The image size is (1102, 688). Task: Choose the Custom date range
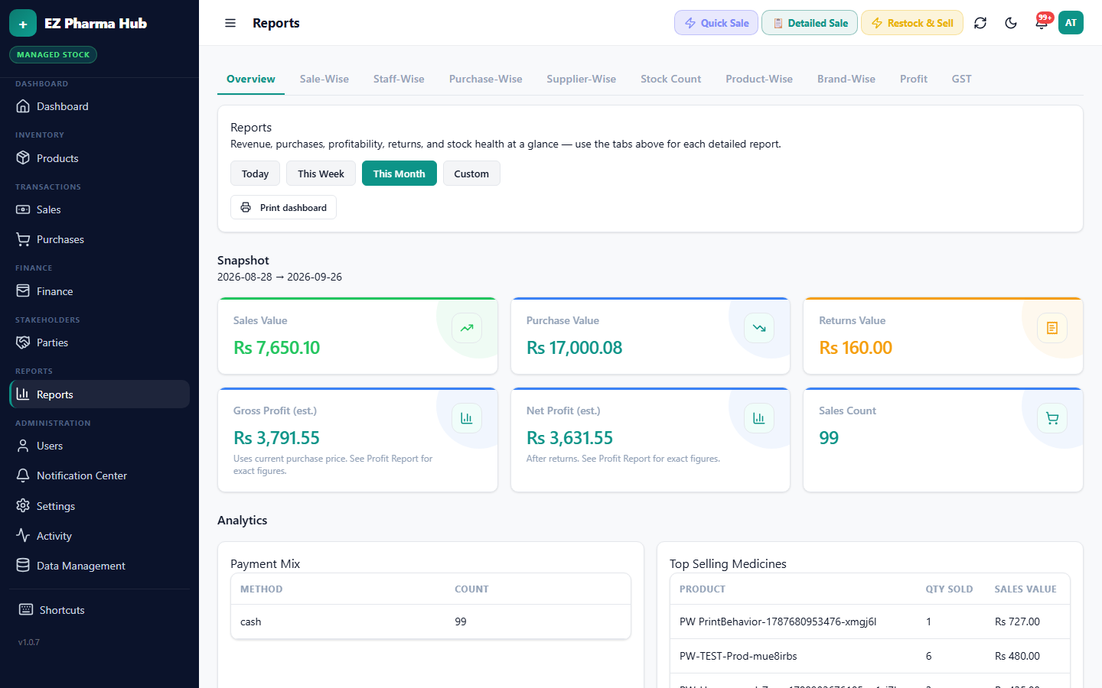coord(471,174)
